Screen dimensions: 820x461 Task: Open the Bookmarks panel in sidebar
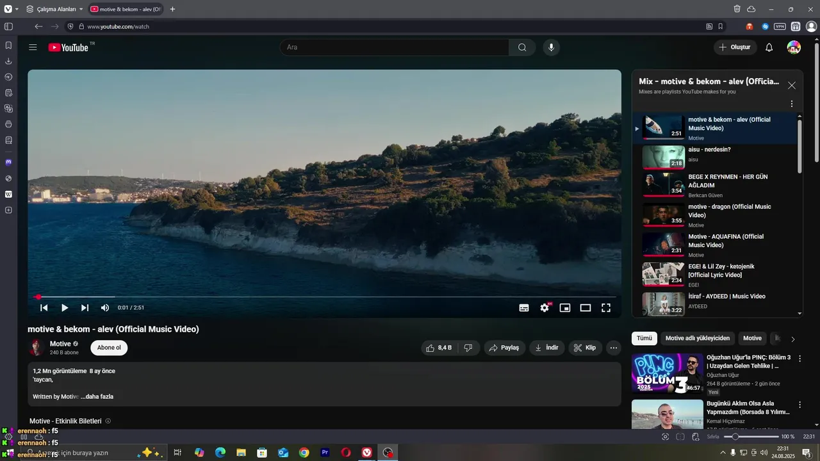(x=8, y=45)
